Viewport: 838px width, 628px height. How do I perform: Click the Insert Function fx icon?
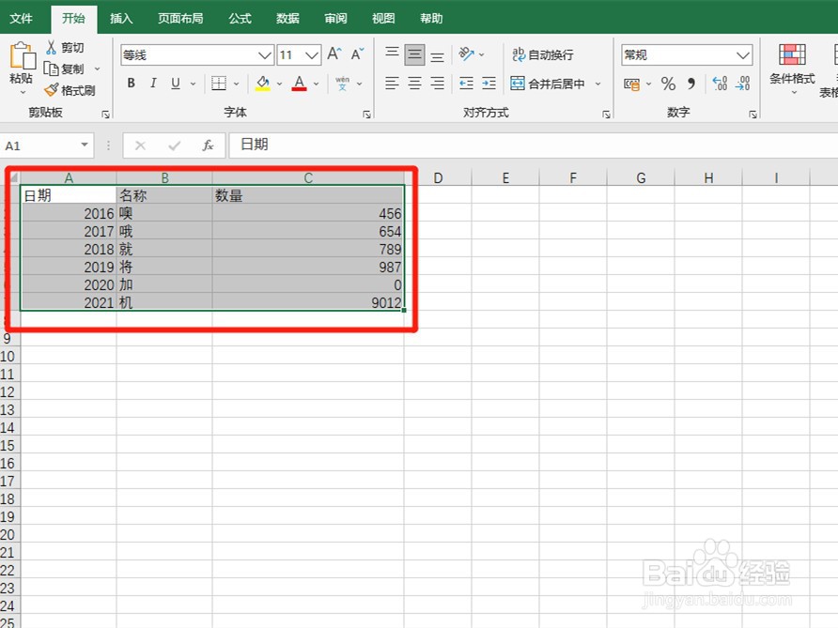(209, 145)
